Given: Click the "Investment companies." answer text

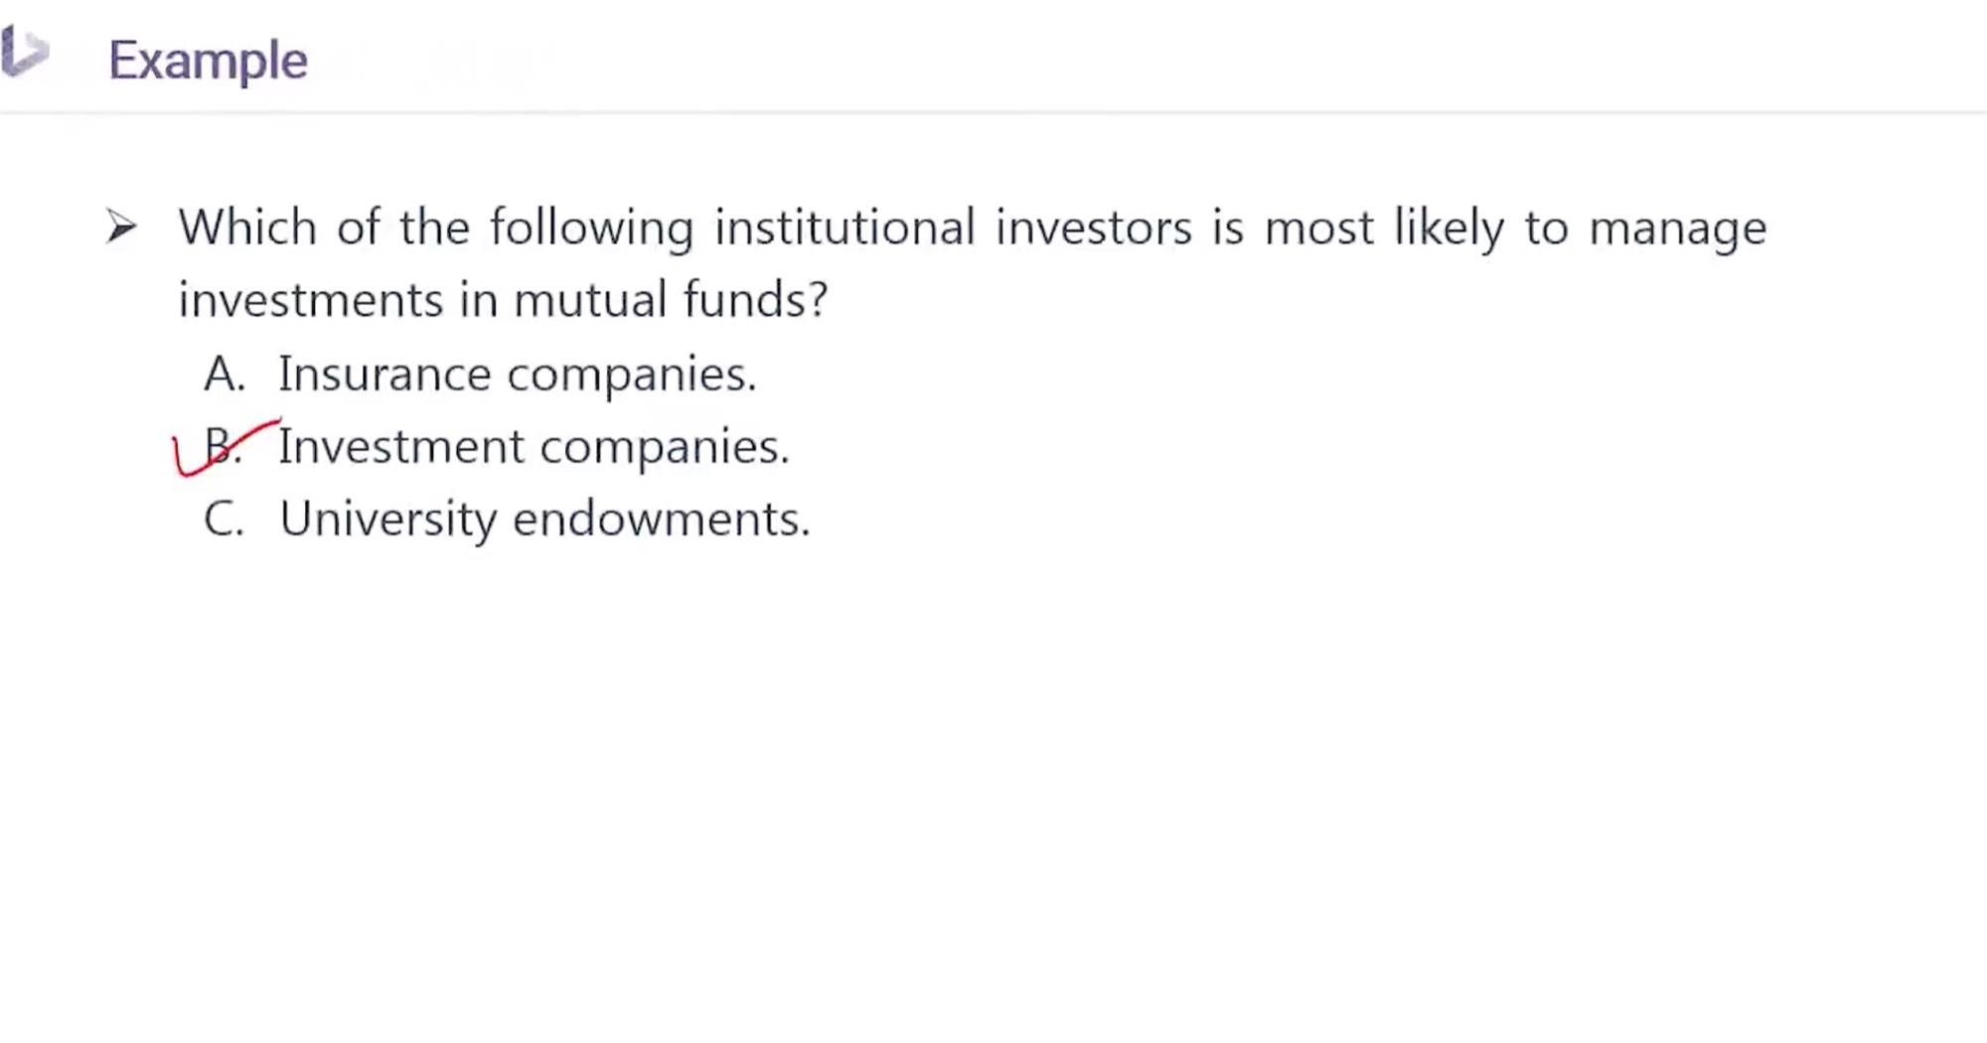Looking at the screenshot, I should click(x=534, y=447).
